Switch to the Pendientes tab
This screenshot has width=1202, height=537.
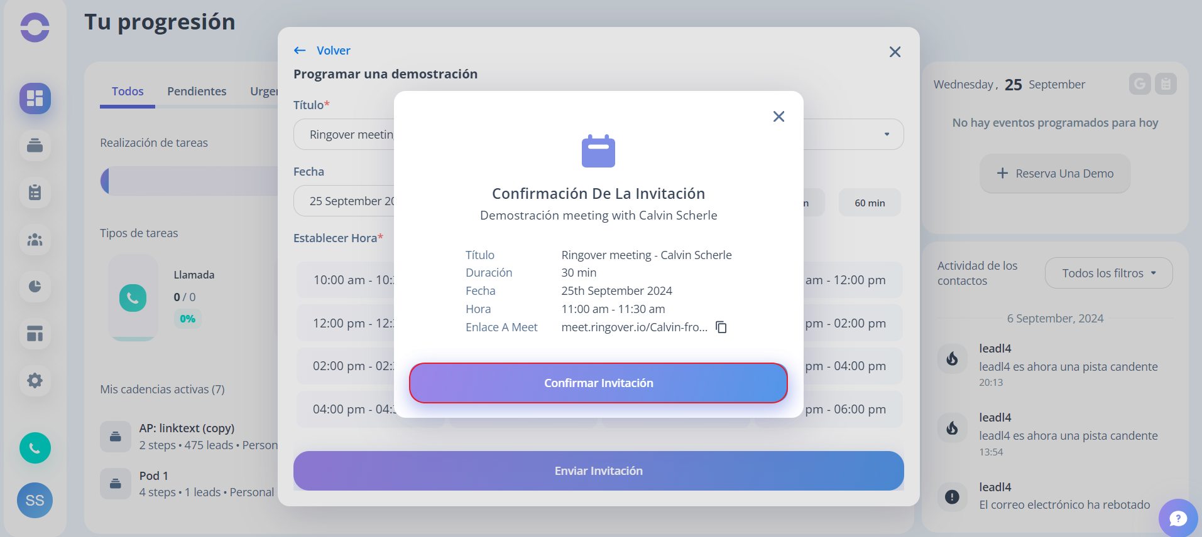pyautogui.click(x=197, y=92)
